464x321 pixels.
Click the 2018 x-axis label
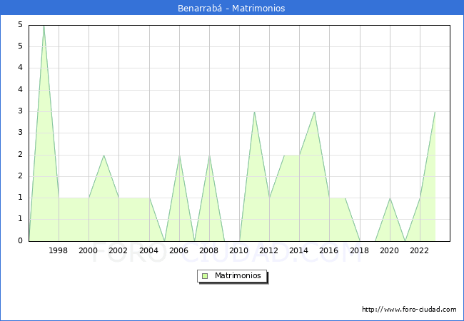pos(360,250)
